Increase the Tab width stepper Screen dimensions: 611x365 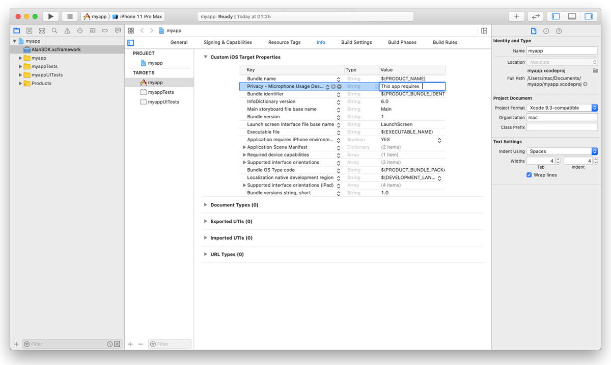coord(558,159)
